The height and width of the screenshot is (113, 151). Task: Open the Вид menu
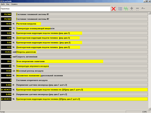(x=8, y=4)
